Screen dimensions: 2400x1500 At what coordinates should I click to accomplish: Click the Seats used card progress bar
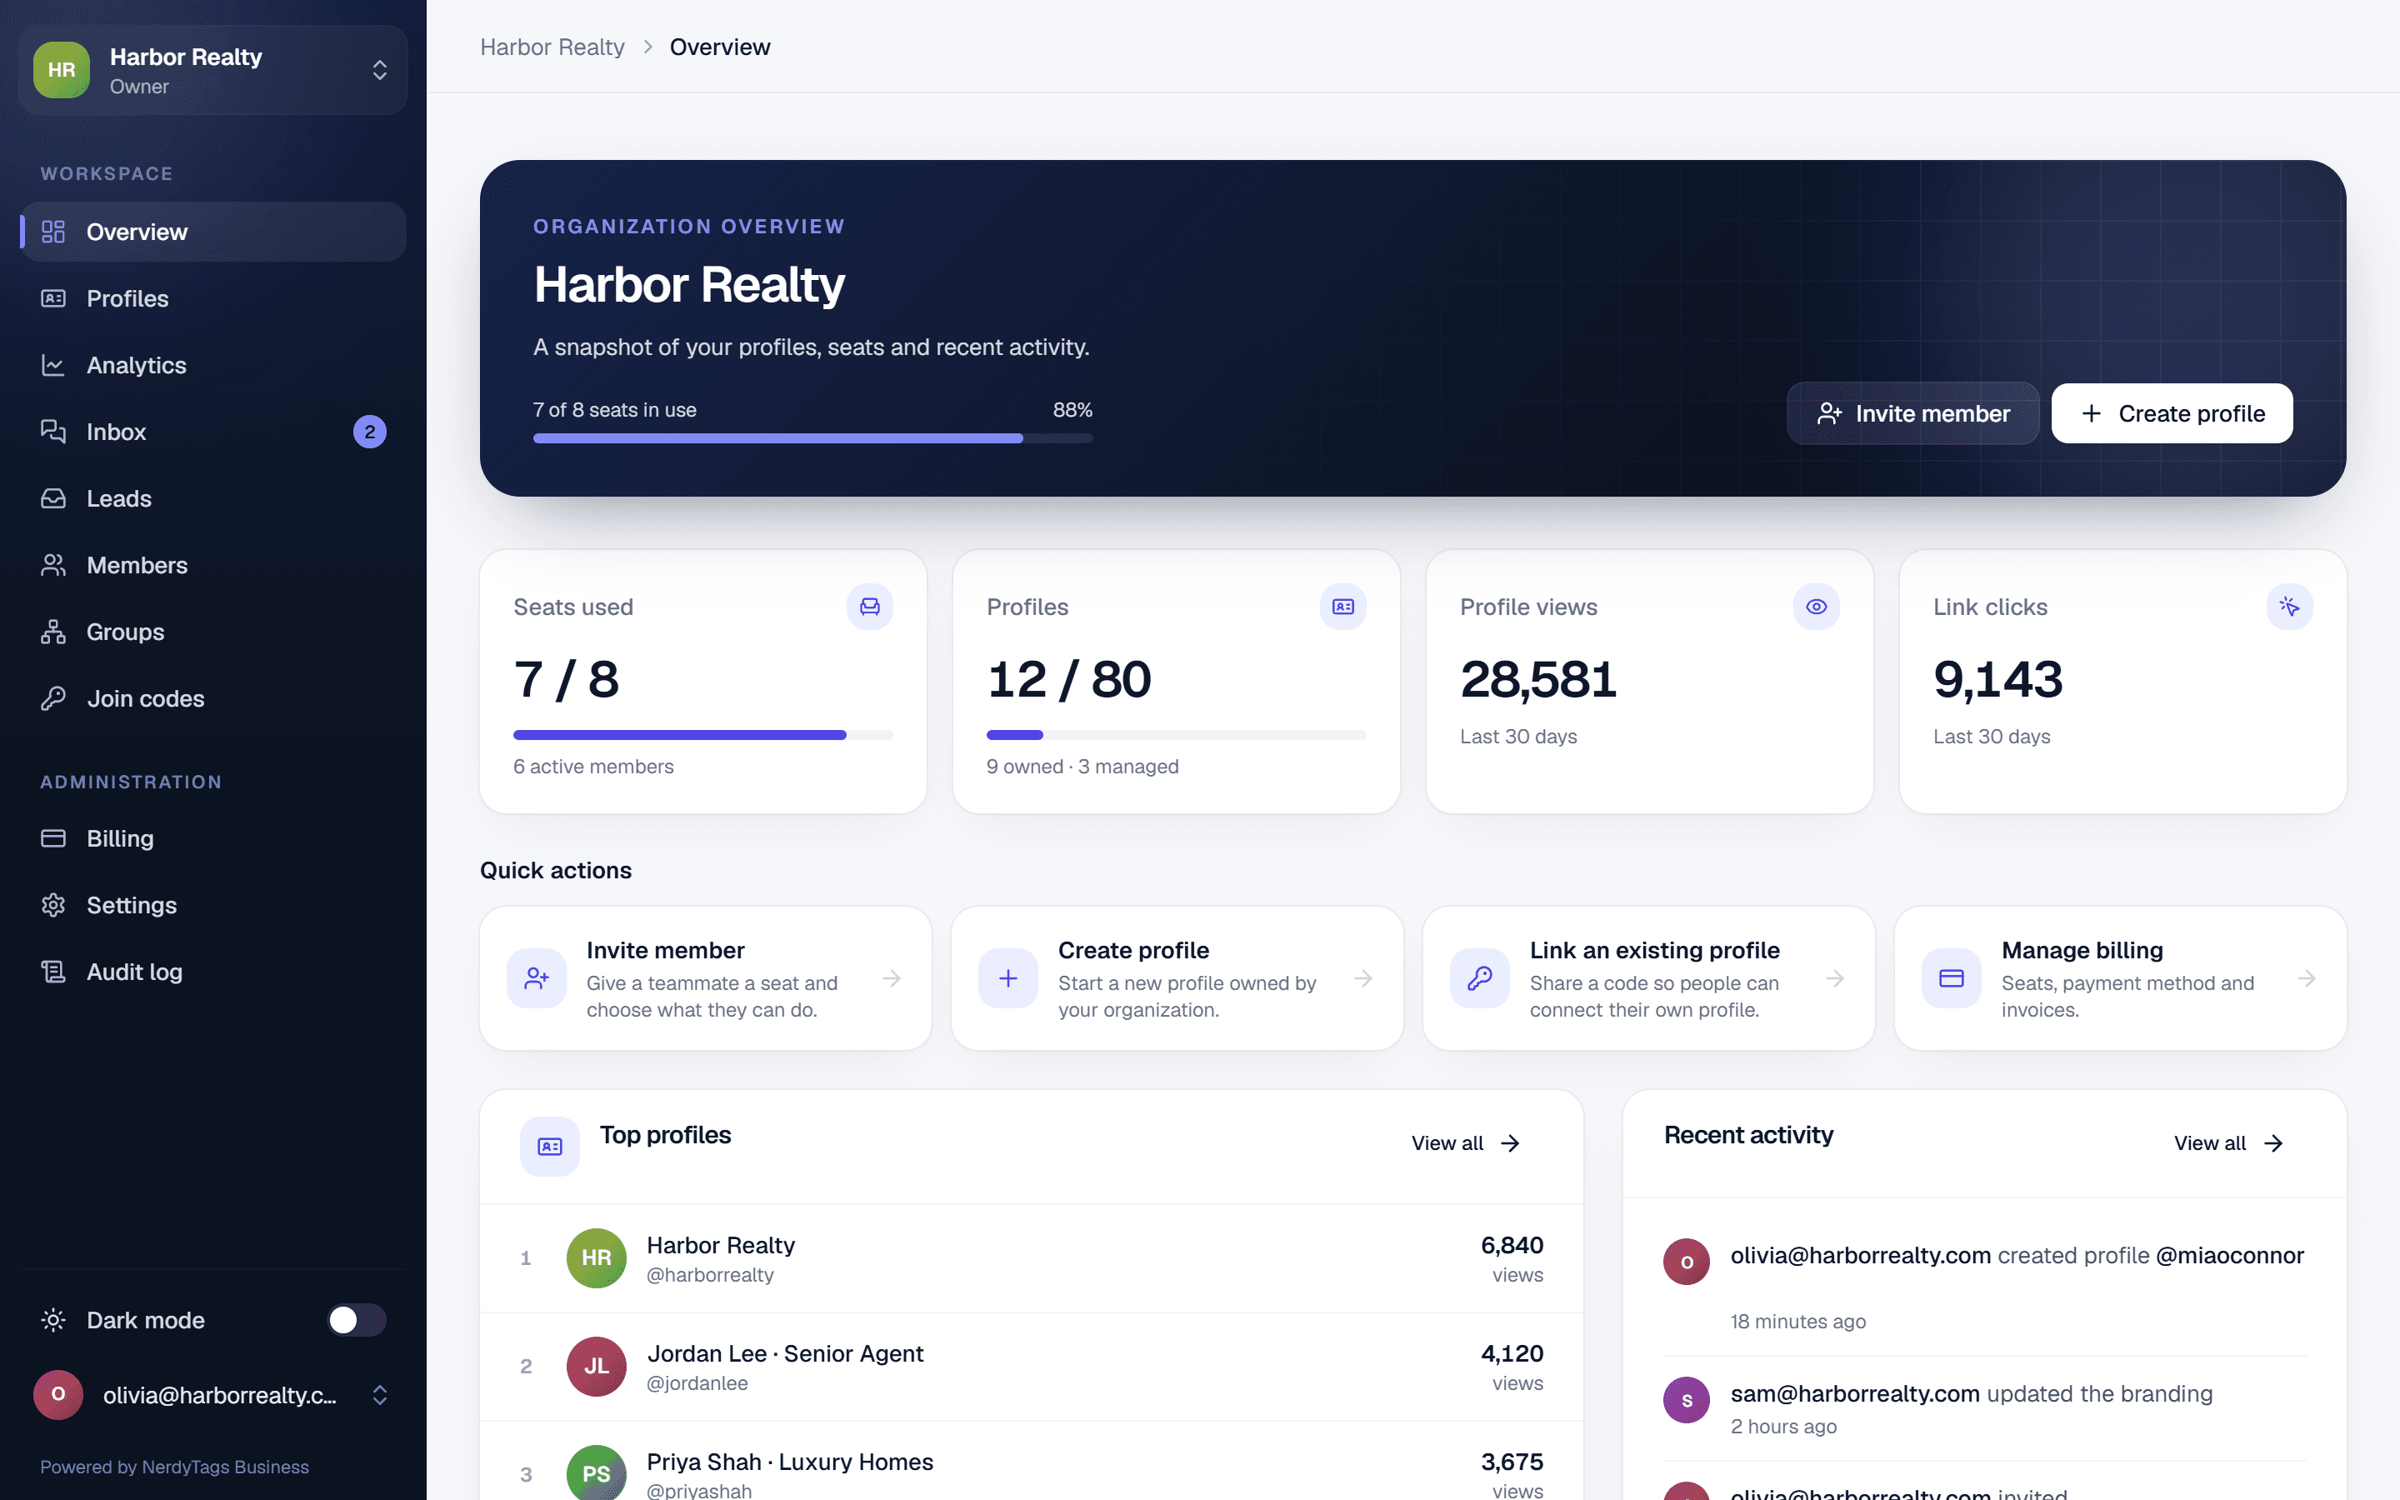(x=703, y=735)
